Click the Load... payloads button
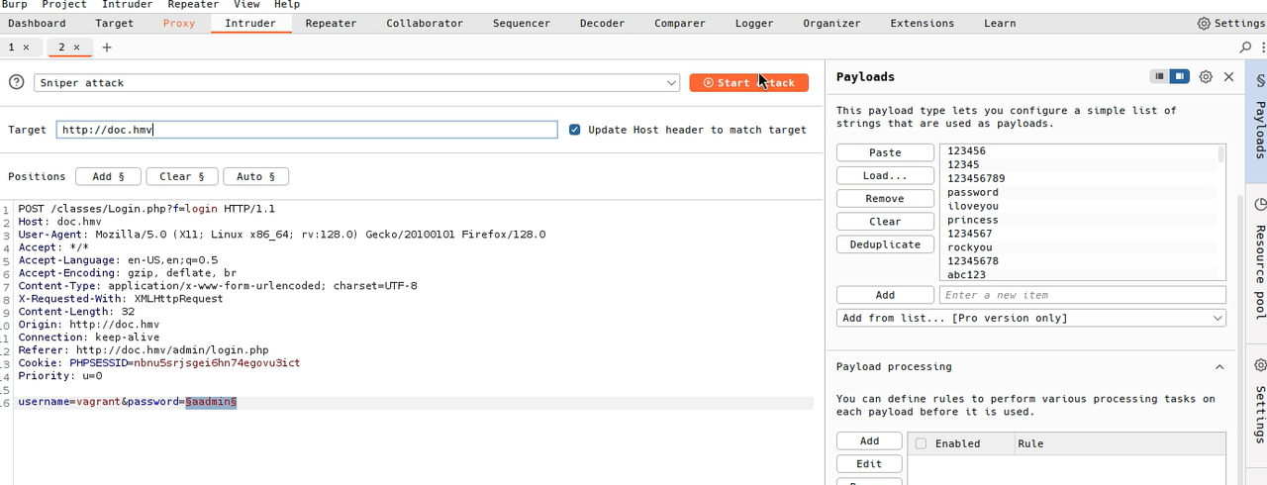1267x485 pixels. pos(885,175)
